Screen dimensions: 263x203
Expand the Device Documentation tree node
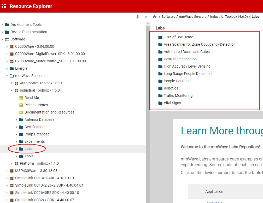tap(2, 32)
